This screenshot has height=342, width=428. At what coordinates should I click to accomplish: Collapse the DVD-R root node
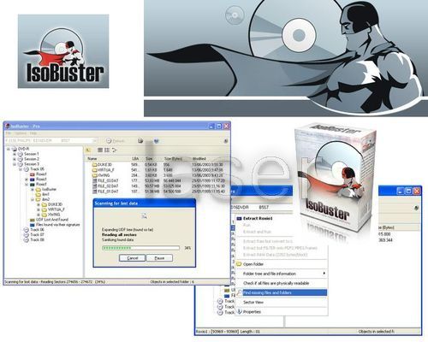coord(9,149)
